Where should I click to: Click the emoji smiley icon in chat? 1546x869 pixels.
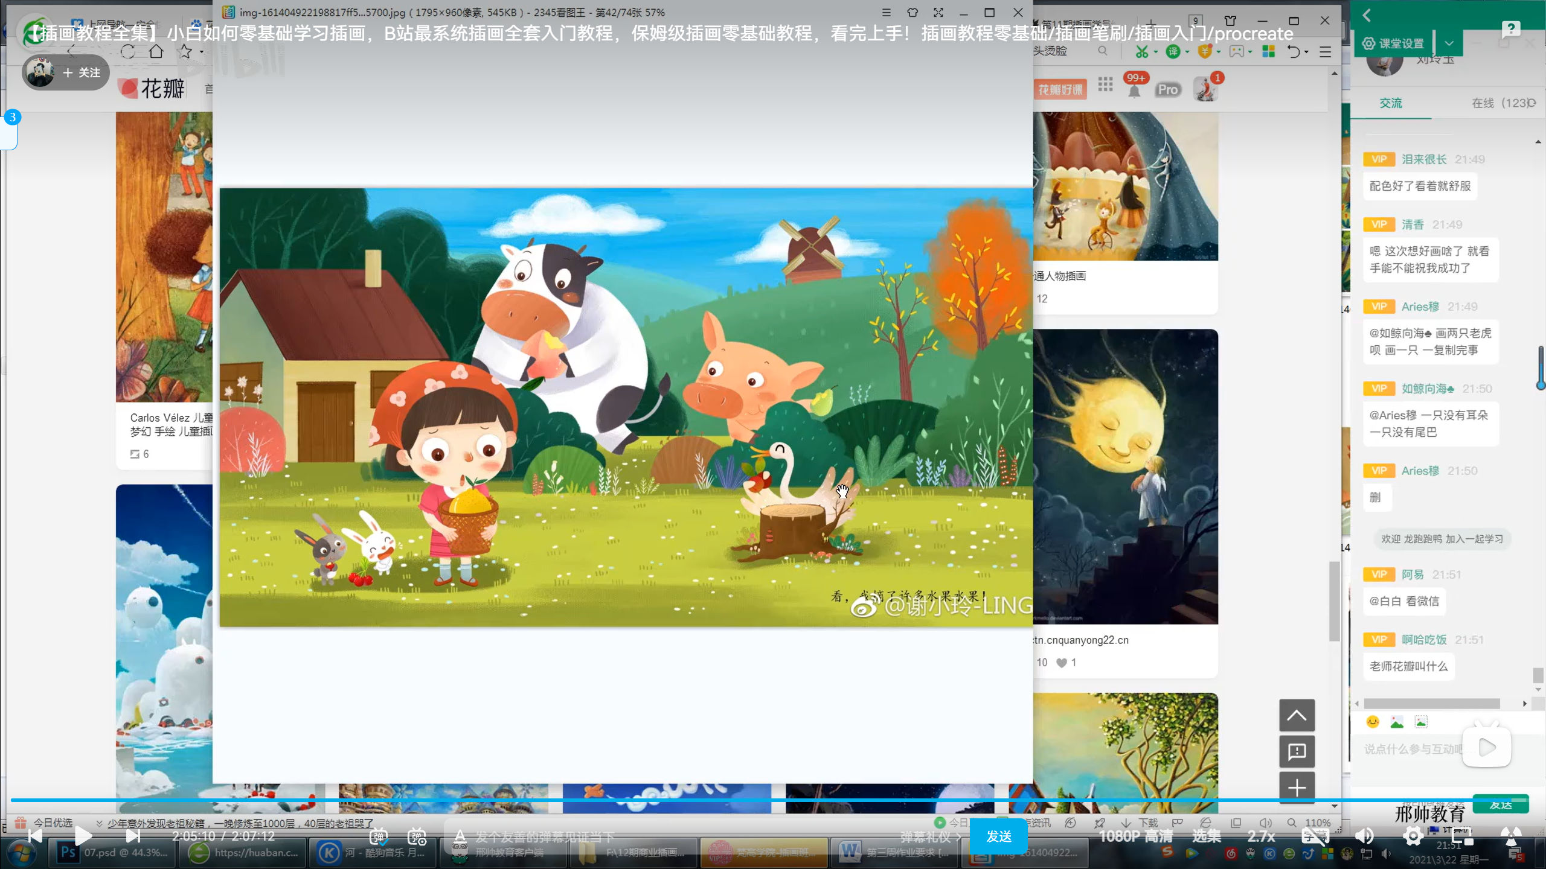pyautogui.click(x=1373, y=722)
